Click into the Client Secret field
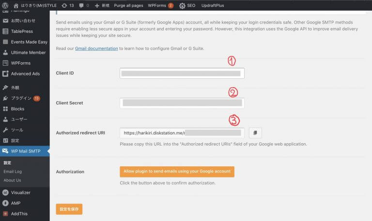 (x=182, y=103)
